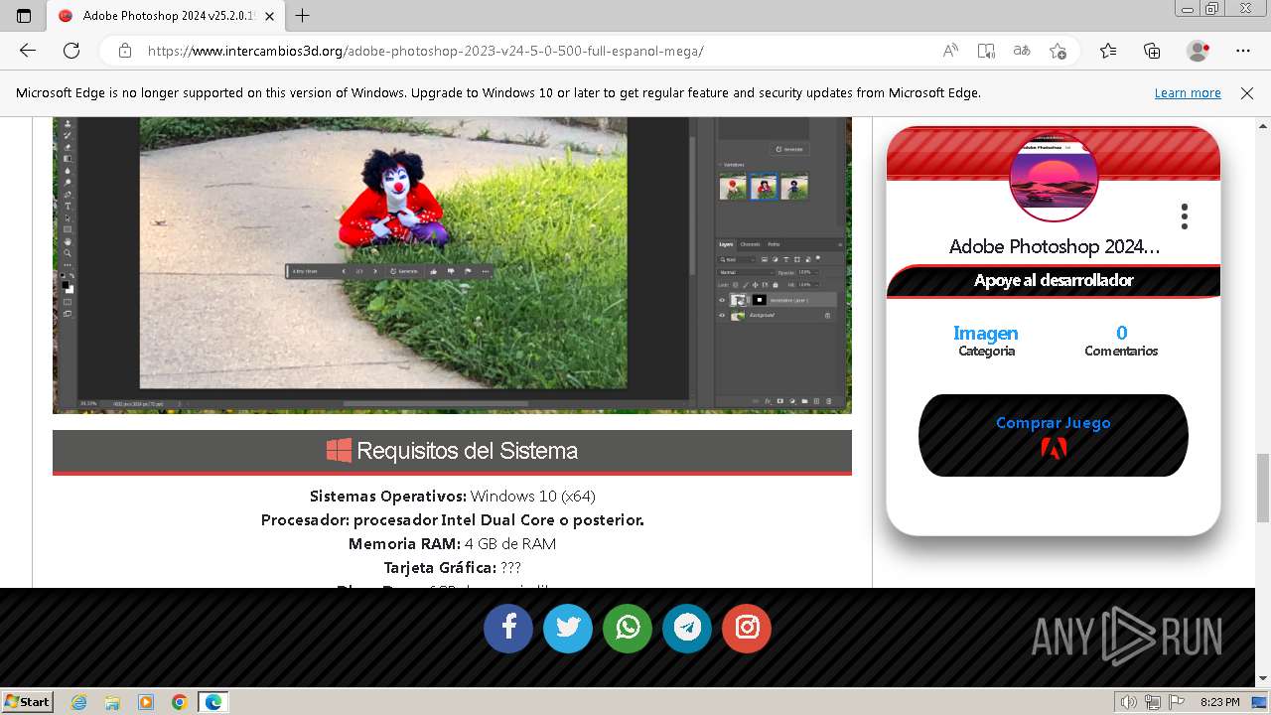Open the Favorites list icon

[x=1108, y=51]
